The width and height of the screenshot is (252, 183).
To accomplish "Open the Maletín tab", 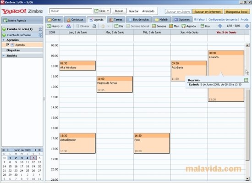I will [x=162, y=20].
